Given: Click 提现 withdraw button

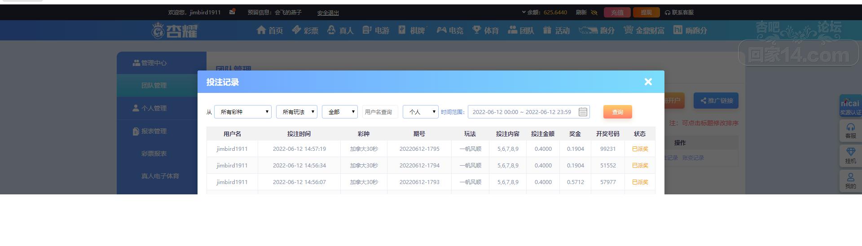Looking at the screenshot, I should pyautogui.click(x=646, y=13).
